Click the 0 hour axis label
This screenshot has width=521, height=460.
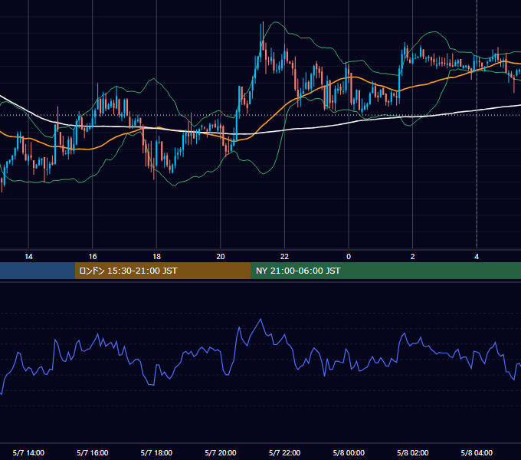(349, 257)
